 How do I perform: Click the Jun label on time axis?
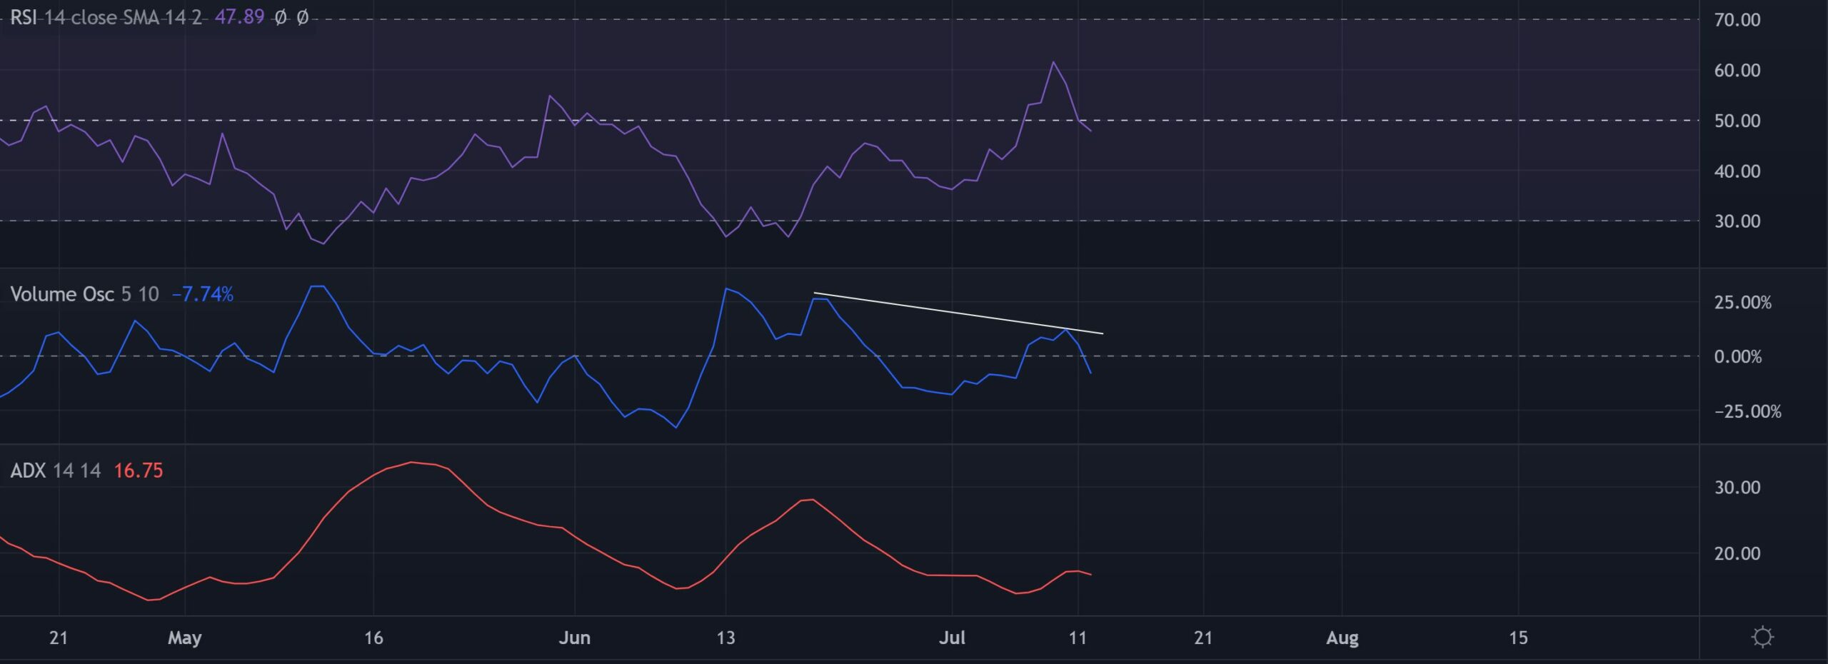pyautogui.click(x=574, y=638)
